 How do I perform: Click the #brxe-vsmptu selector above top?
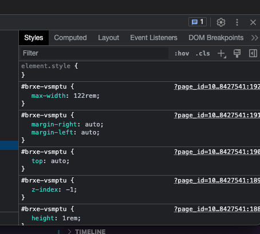[x=44, y=152]
